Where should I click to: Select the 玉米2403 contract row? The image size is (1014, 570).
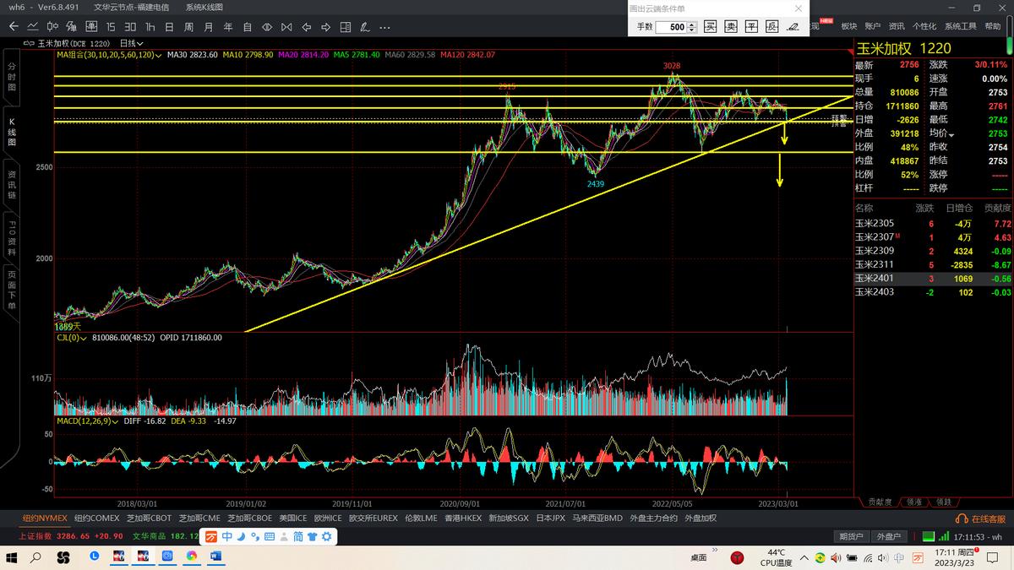tap(934, 291)
